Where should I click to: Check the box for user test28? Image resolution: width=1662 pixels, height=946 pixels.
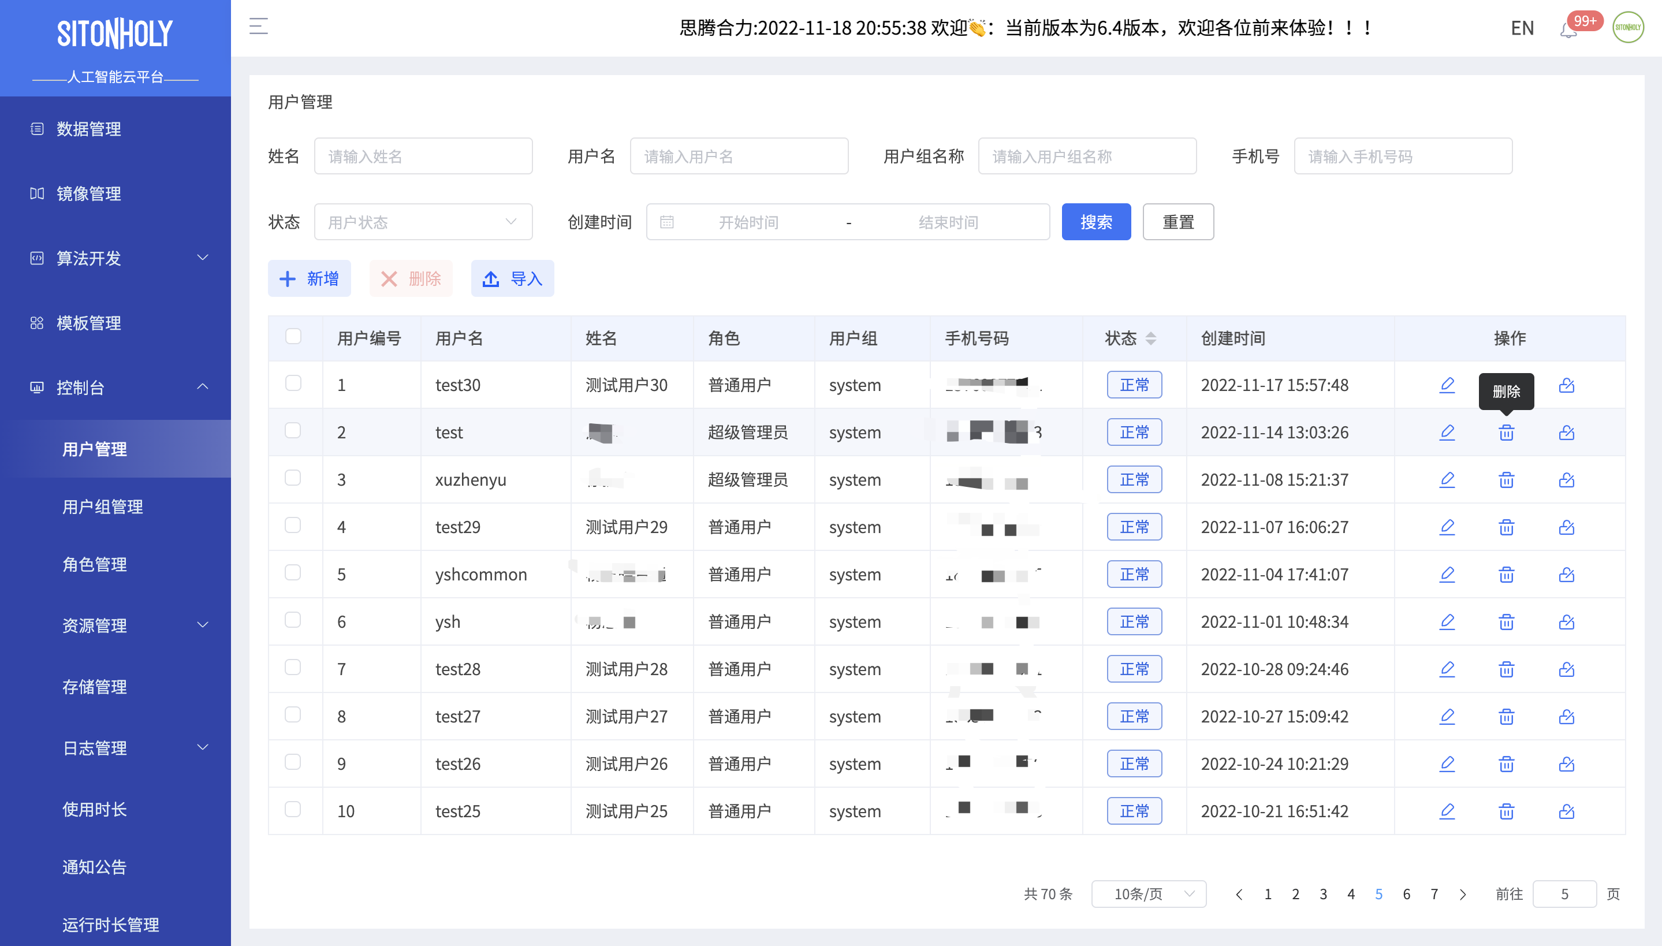point(293,667)
